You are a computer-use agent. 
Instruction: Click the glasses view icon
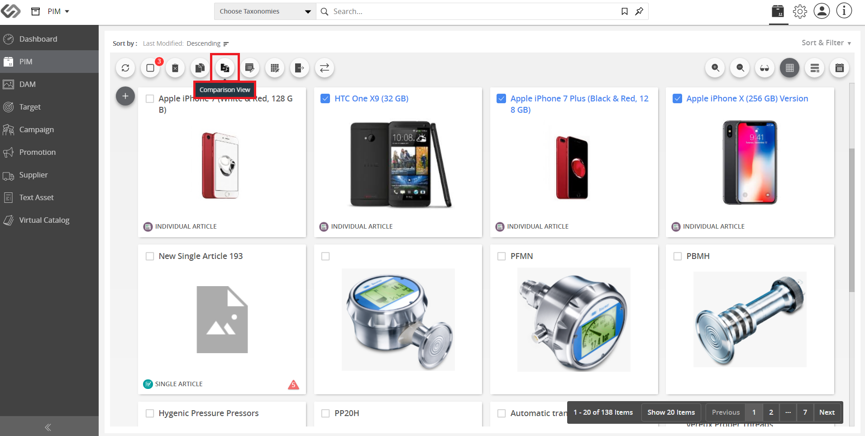pyautogui.click(x=765, y=68)
